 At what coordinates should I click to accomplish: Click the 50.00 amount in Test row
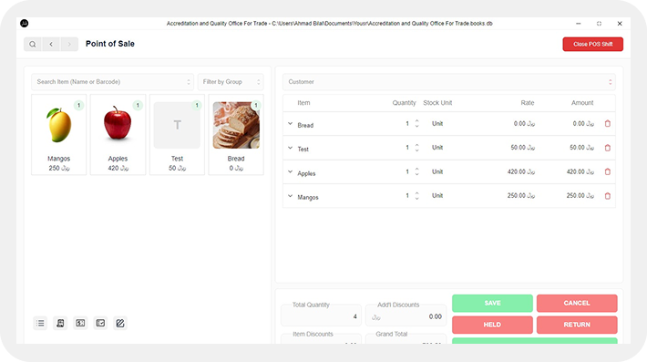[581, 148]
